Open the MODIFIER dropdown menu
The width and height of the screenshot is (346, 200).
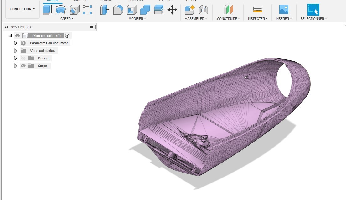(137, 19)
